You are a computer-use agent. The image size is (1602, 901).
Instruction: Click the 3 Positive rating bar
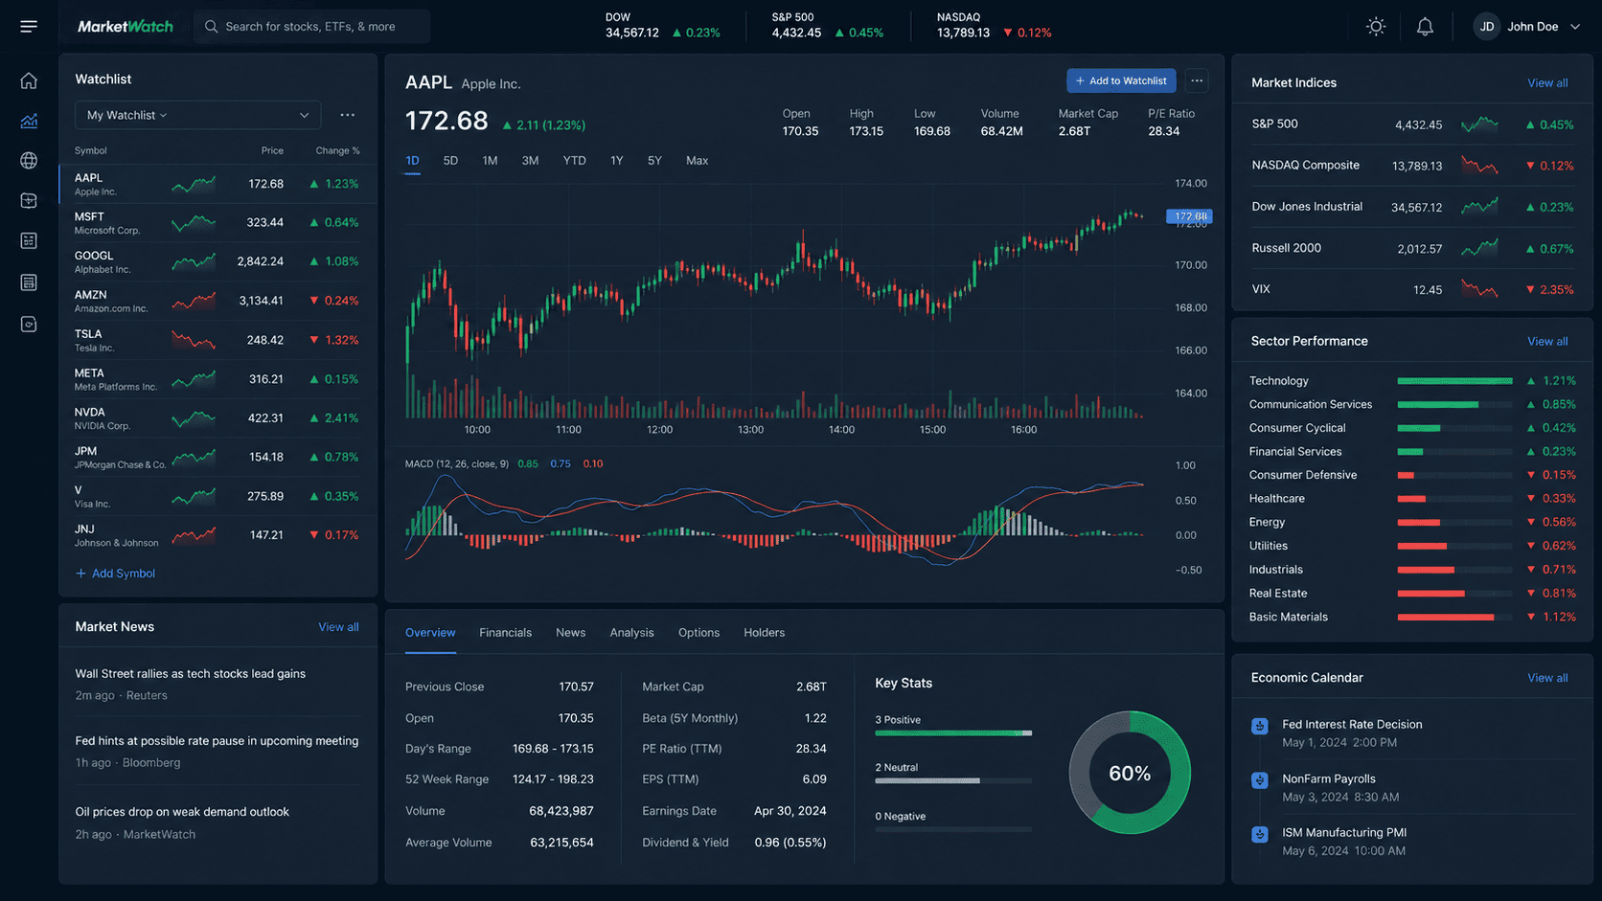coord(953,733)
